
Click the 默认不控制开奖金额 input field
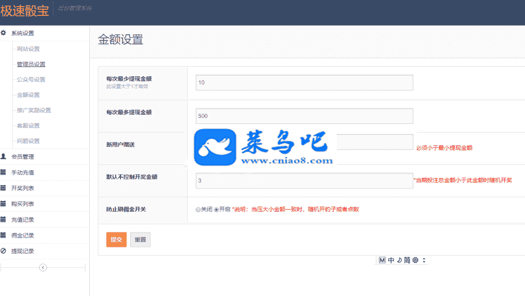[304, 181]
